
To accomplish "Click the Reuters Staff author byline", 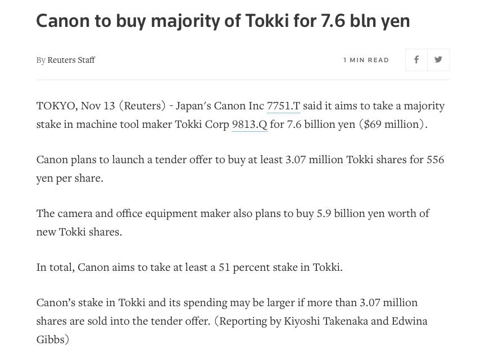I will 71,60.
